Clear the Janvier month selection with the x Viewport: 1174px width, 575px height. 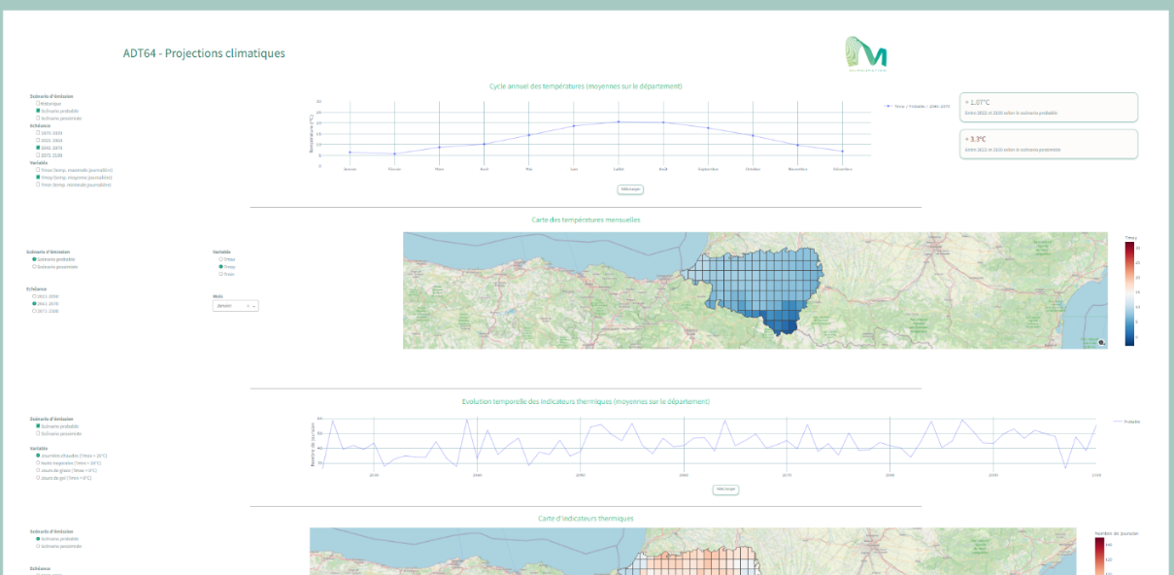(x=248, y=306)
